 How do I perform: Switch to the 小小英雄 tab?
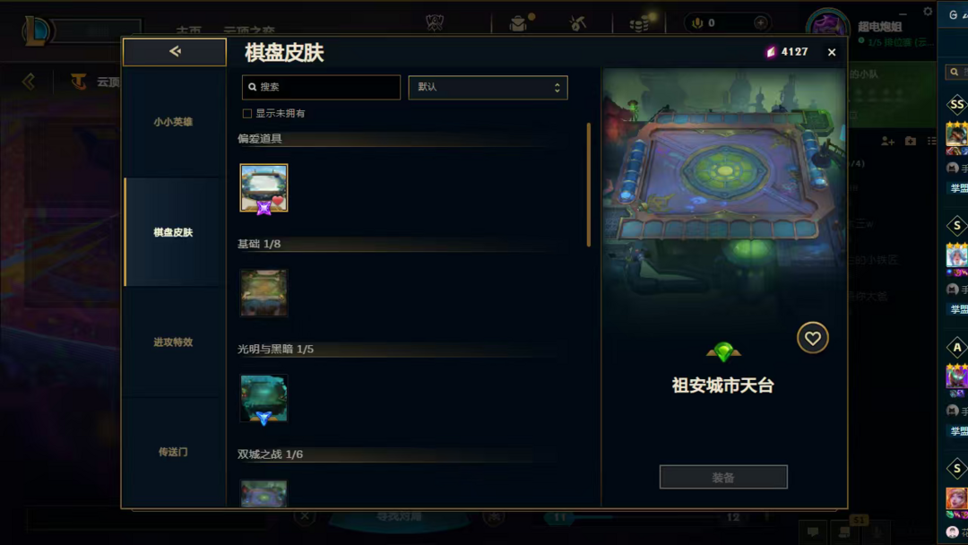(174, 122)
